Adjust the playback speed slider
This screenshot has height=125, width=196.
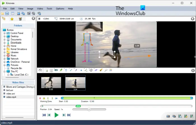click(x=89, y=109)
